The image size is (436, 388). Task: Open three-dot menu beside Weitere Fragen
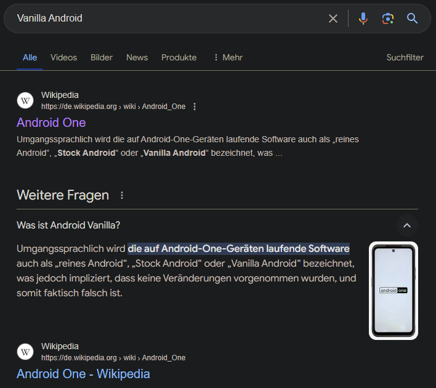pyautogui.click(x=122, y=195)
